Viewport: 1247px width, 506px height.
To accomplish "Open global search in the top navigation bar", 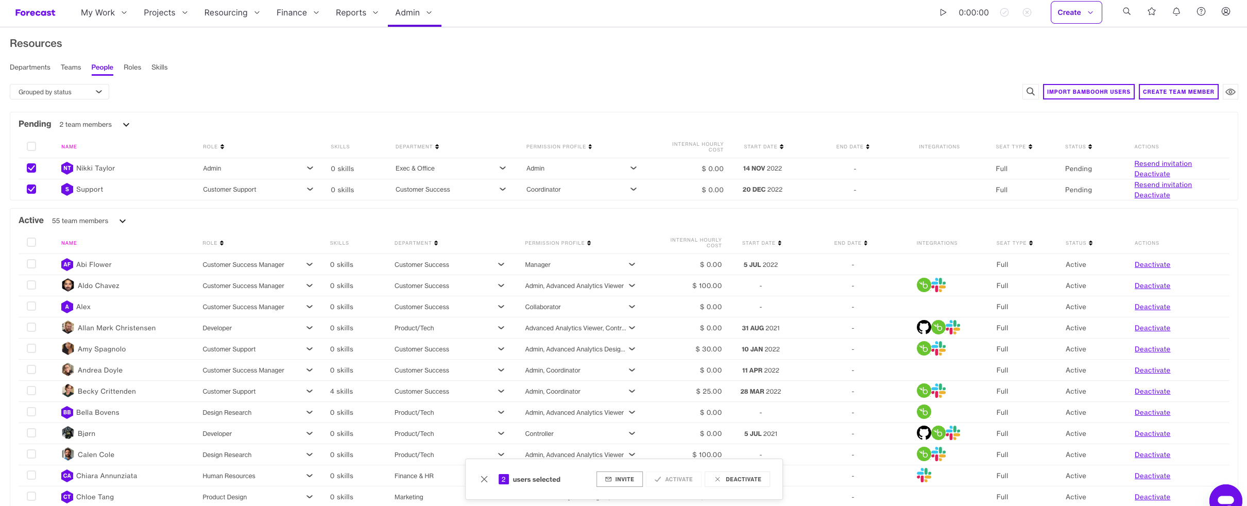I will [1127, 11].
